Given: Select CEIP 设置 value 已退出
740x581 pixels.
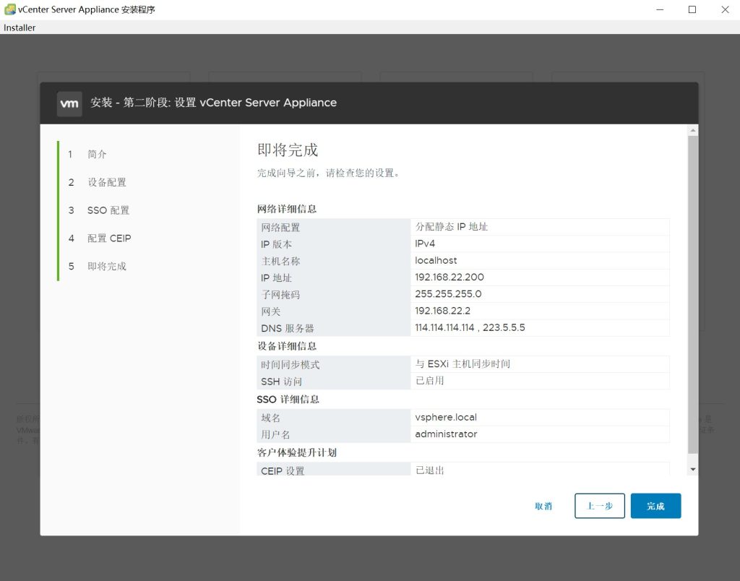Looking at the screenshot, I should [429, 470].
